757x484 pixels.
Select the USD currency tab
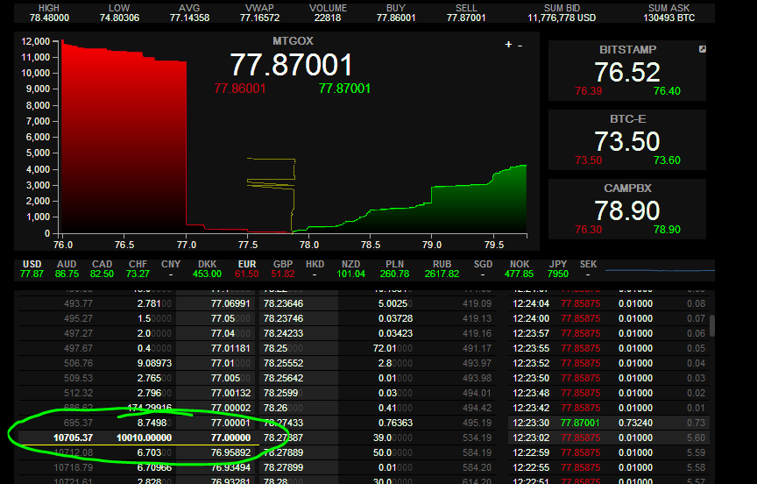(x=32, y=269)
